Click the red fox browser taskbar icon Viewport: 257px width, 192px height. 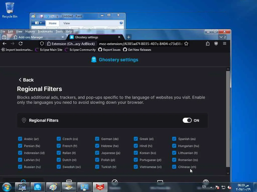tap(100, 187)
